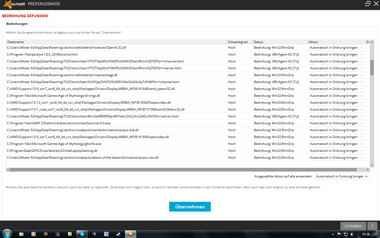Open action dropdown for IntelLaptopGaming.dll row

click(x=336, y=151)
